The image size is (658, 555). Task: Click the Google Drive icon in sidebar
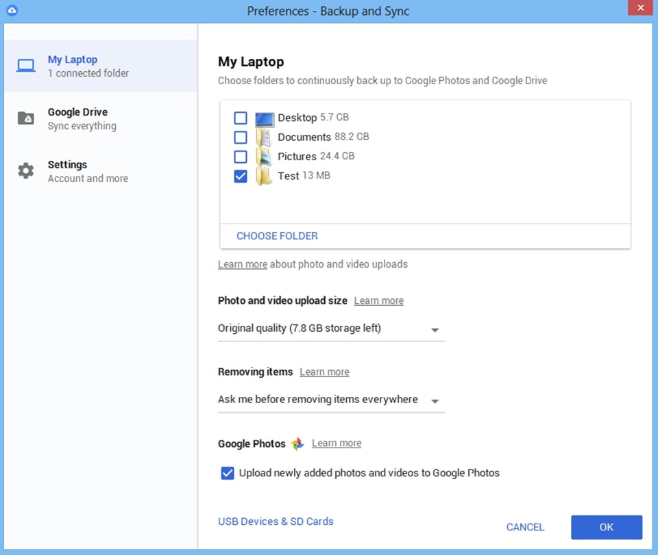[25, 118]
